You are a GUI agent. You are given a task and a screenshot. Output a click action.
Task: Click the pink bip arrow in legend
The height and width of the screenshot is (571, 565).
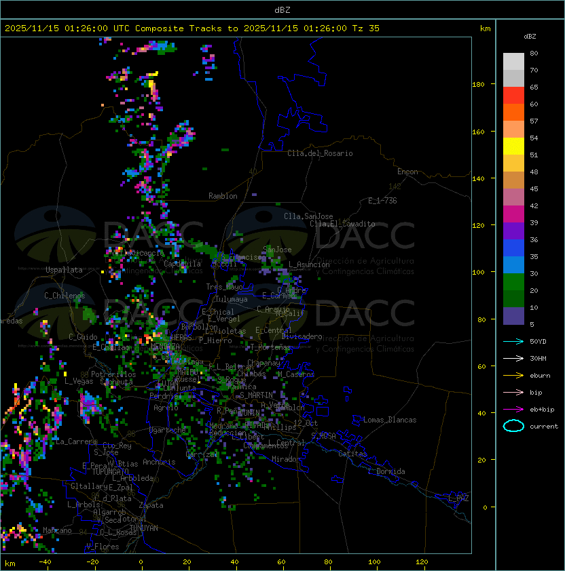point(513,392)
